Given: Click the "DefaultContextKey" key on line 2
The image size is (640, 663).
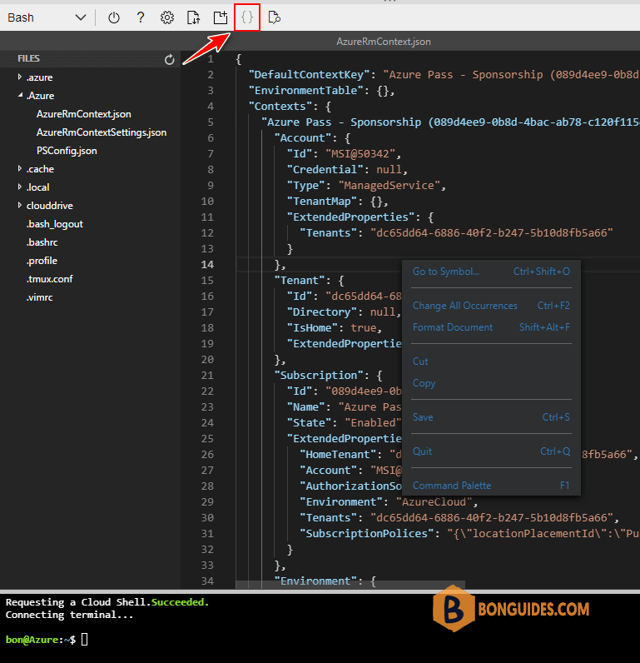Looking at the screenshot, I should click(x=310, y=75).
